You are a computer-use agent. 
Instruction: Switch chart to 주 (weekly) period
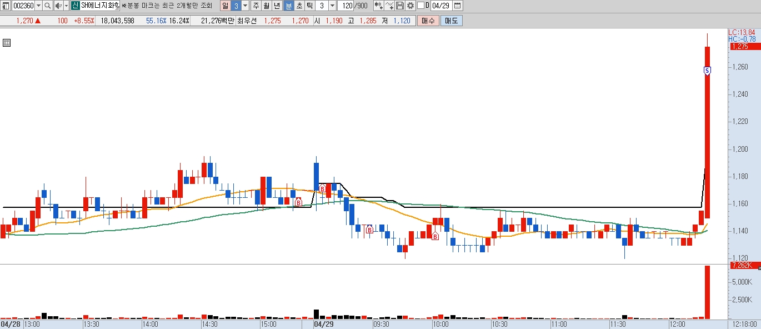[256, 6]
